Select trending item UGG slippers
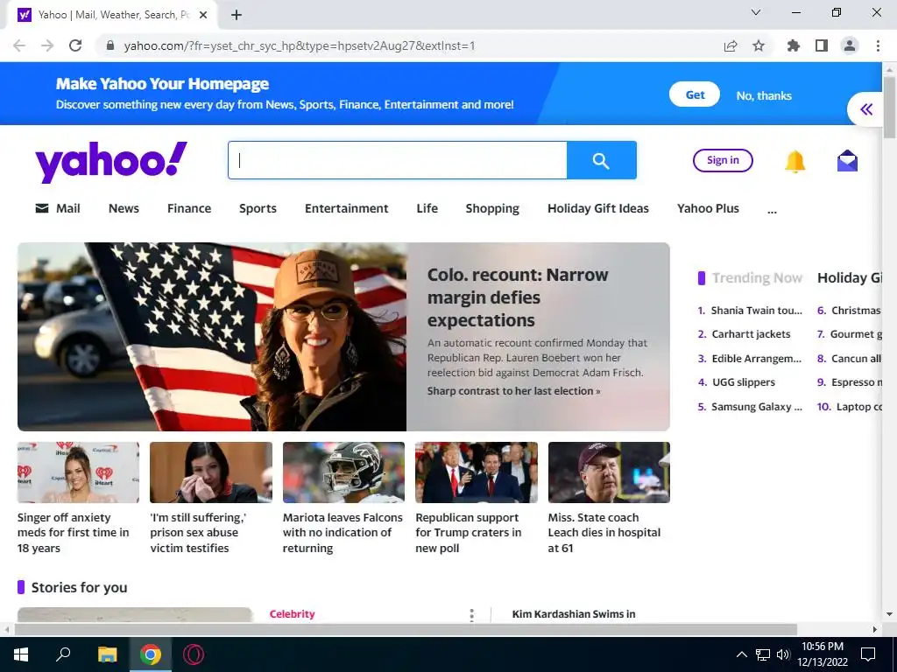This screenshot has height=672, width=897. coord(743,382)
